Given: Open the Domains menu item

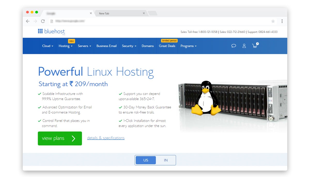Looking at the screenshot, I should pyautogui.click(x=148, y=46).
